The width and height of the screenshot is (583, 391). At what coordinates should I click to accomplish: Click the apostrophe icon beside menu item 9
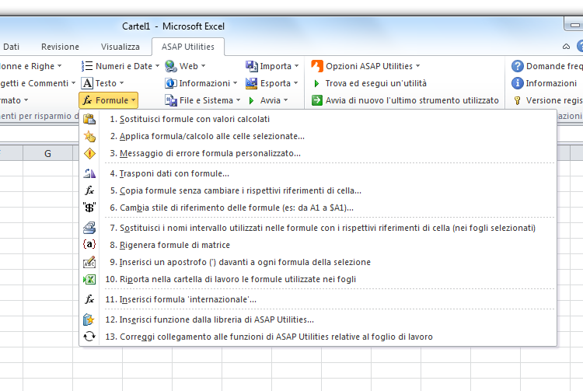click(x=89, y=262)
